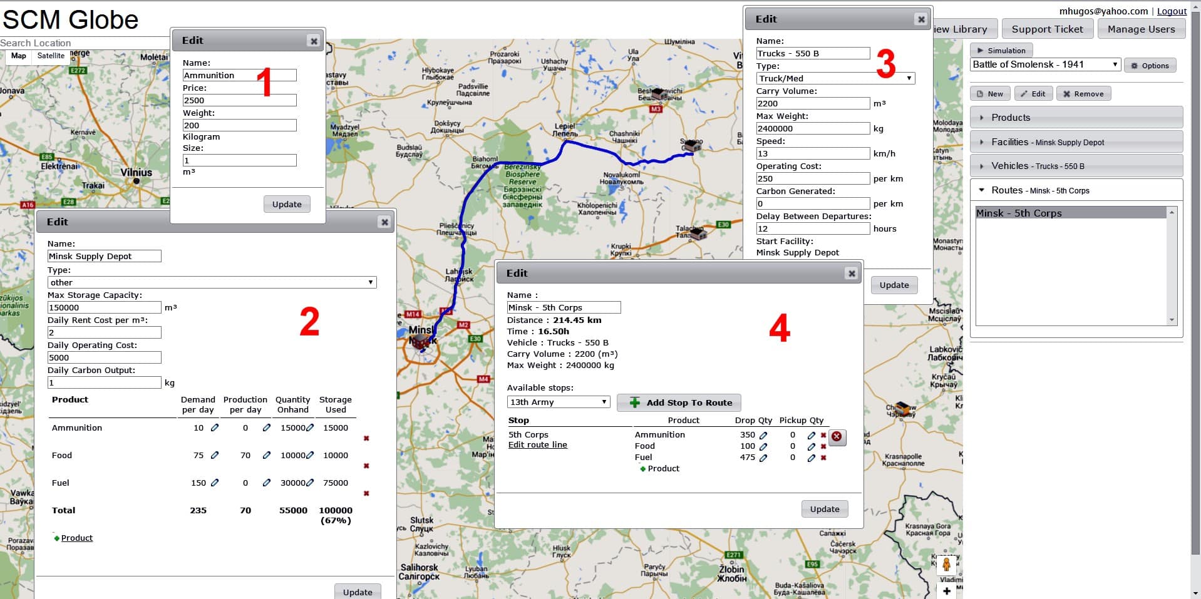Expand the Facilities panel
Screen dimensions: 1201x599
coord(1076,142)
